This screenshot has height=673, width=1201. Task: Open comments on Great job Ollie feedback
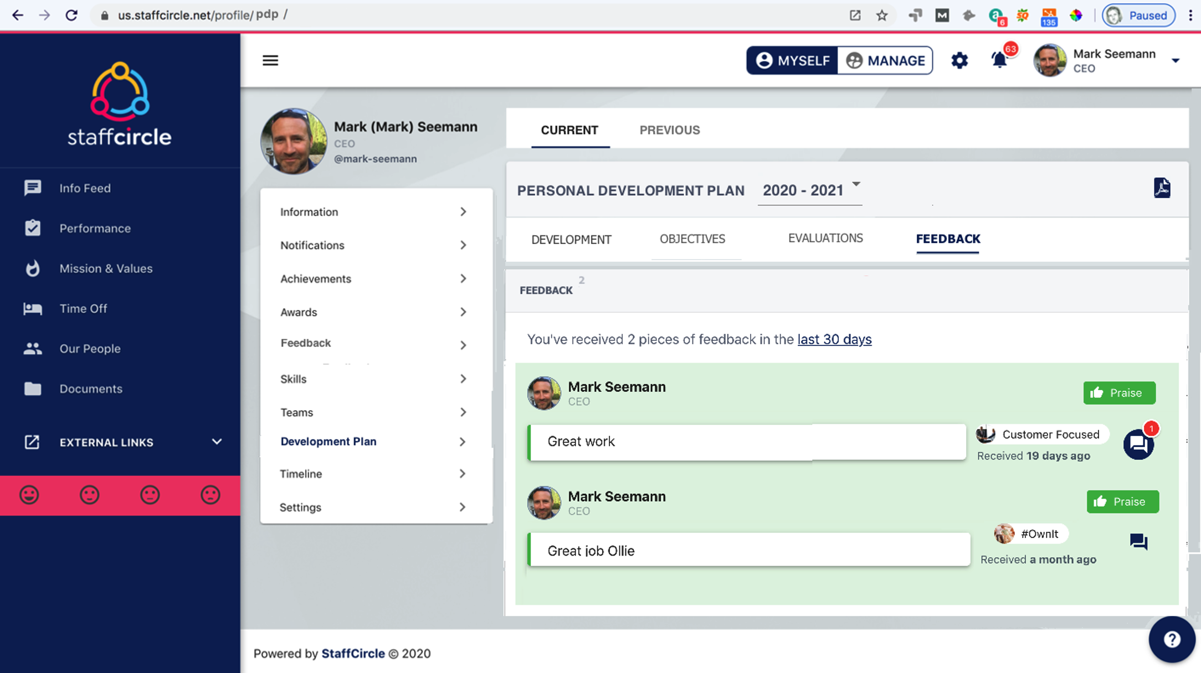pos(1138,541)
